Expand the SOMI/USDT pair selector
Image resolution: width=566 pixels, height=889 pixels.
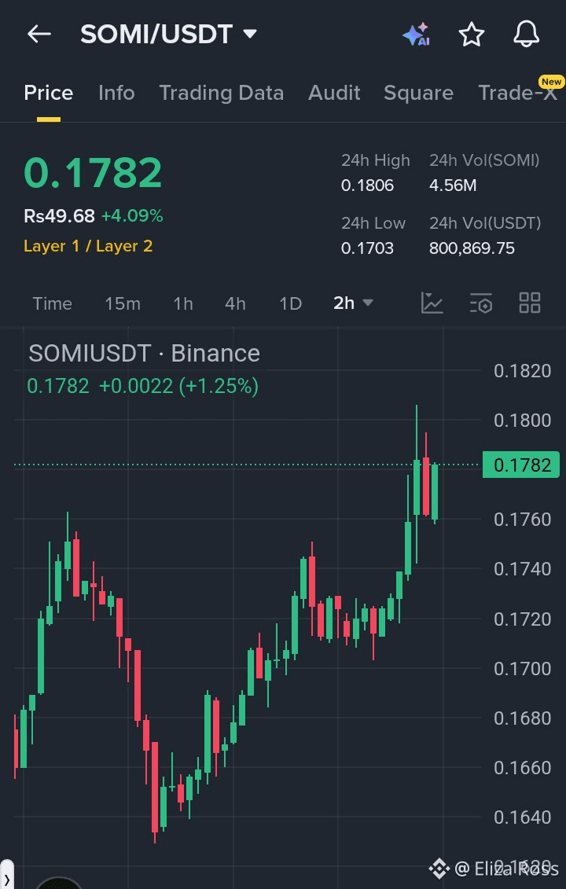[168, 34]
